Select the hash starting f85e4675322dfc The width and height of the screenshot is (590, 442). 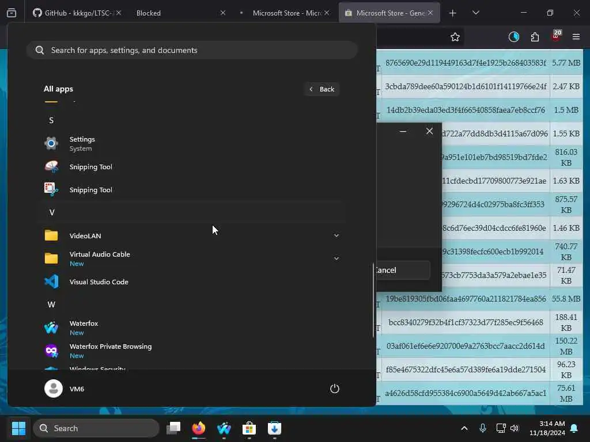click(466, 369)
